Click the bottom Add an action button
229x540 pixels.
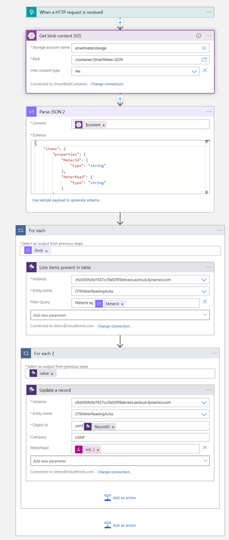[x=120, y=525]
